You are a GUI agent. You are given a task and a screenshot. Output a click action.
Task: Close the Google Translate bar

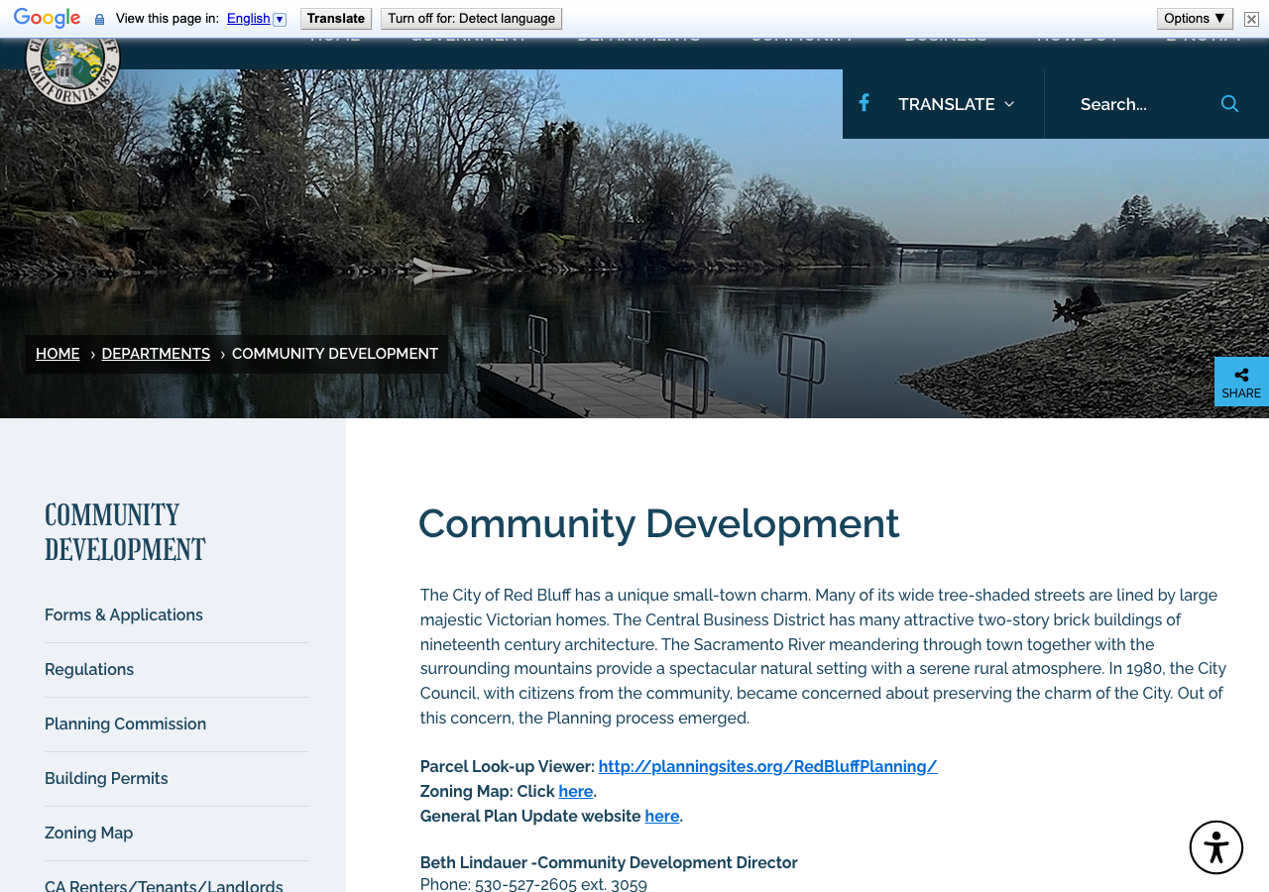[1251, 19]
